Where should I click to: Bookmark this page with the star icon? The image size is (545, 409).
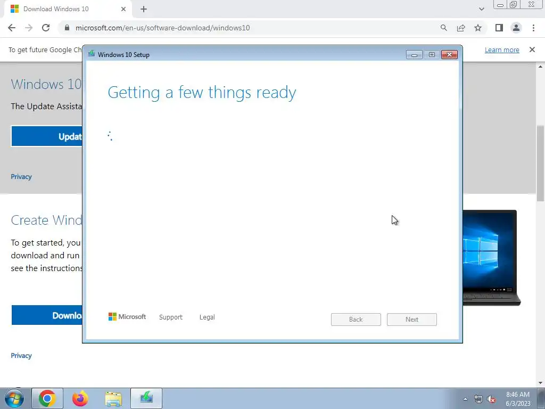[x=478, y=28]
